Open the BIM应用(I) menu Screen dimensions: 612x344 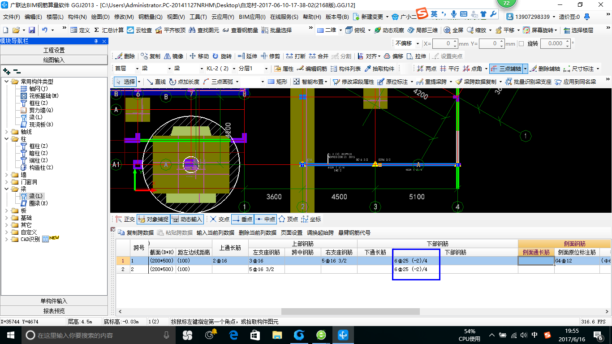click(x=252, y=17)
